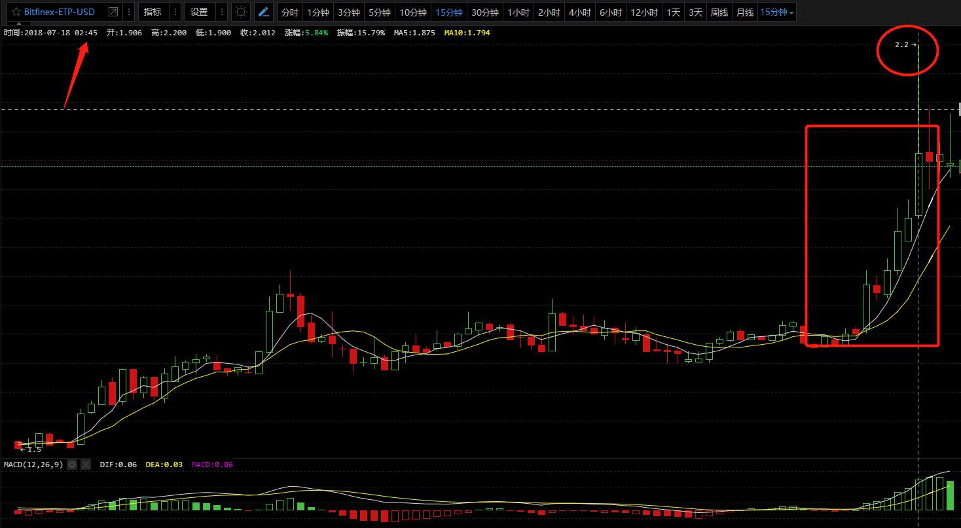Switch to the 1小时 timeframe tab
The image size is (961, 528).
pos(518,12)
